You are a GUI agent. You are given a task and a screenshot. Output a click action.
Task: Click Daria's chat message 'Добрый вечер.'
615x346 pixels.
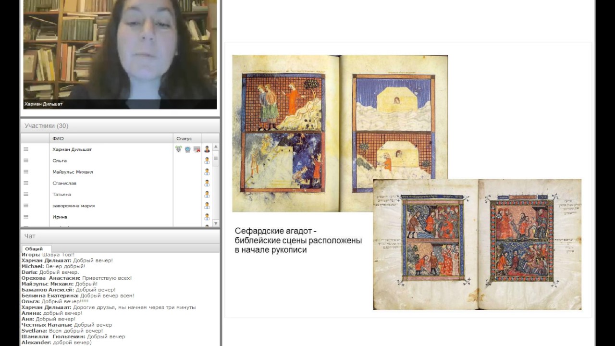pos(59,272)
